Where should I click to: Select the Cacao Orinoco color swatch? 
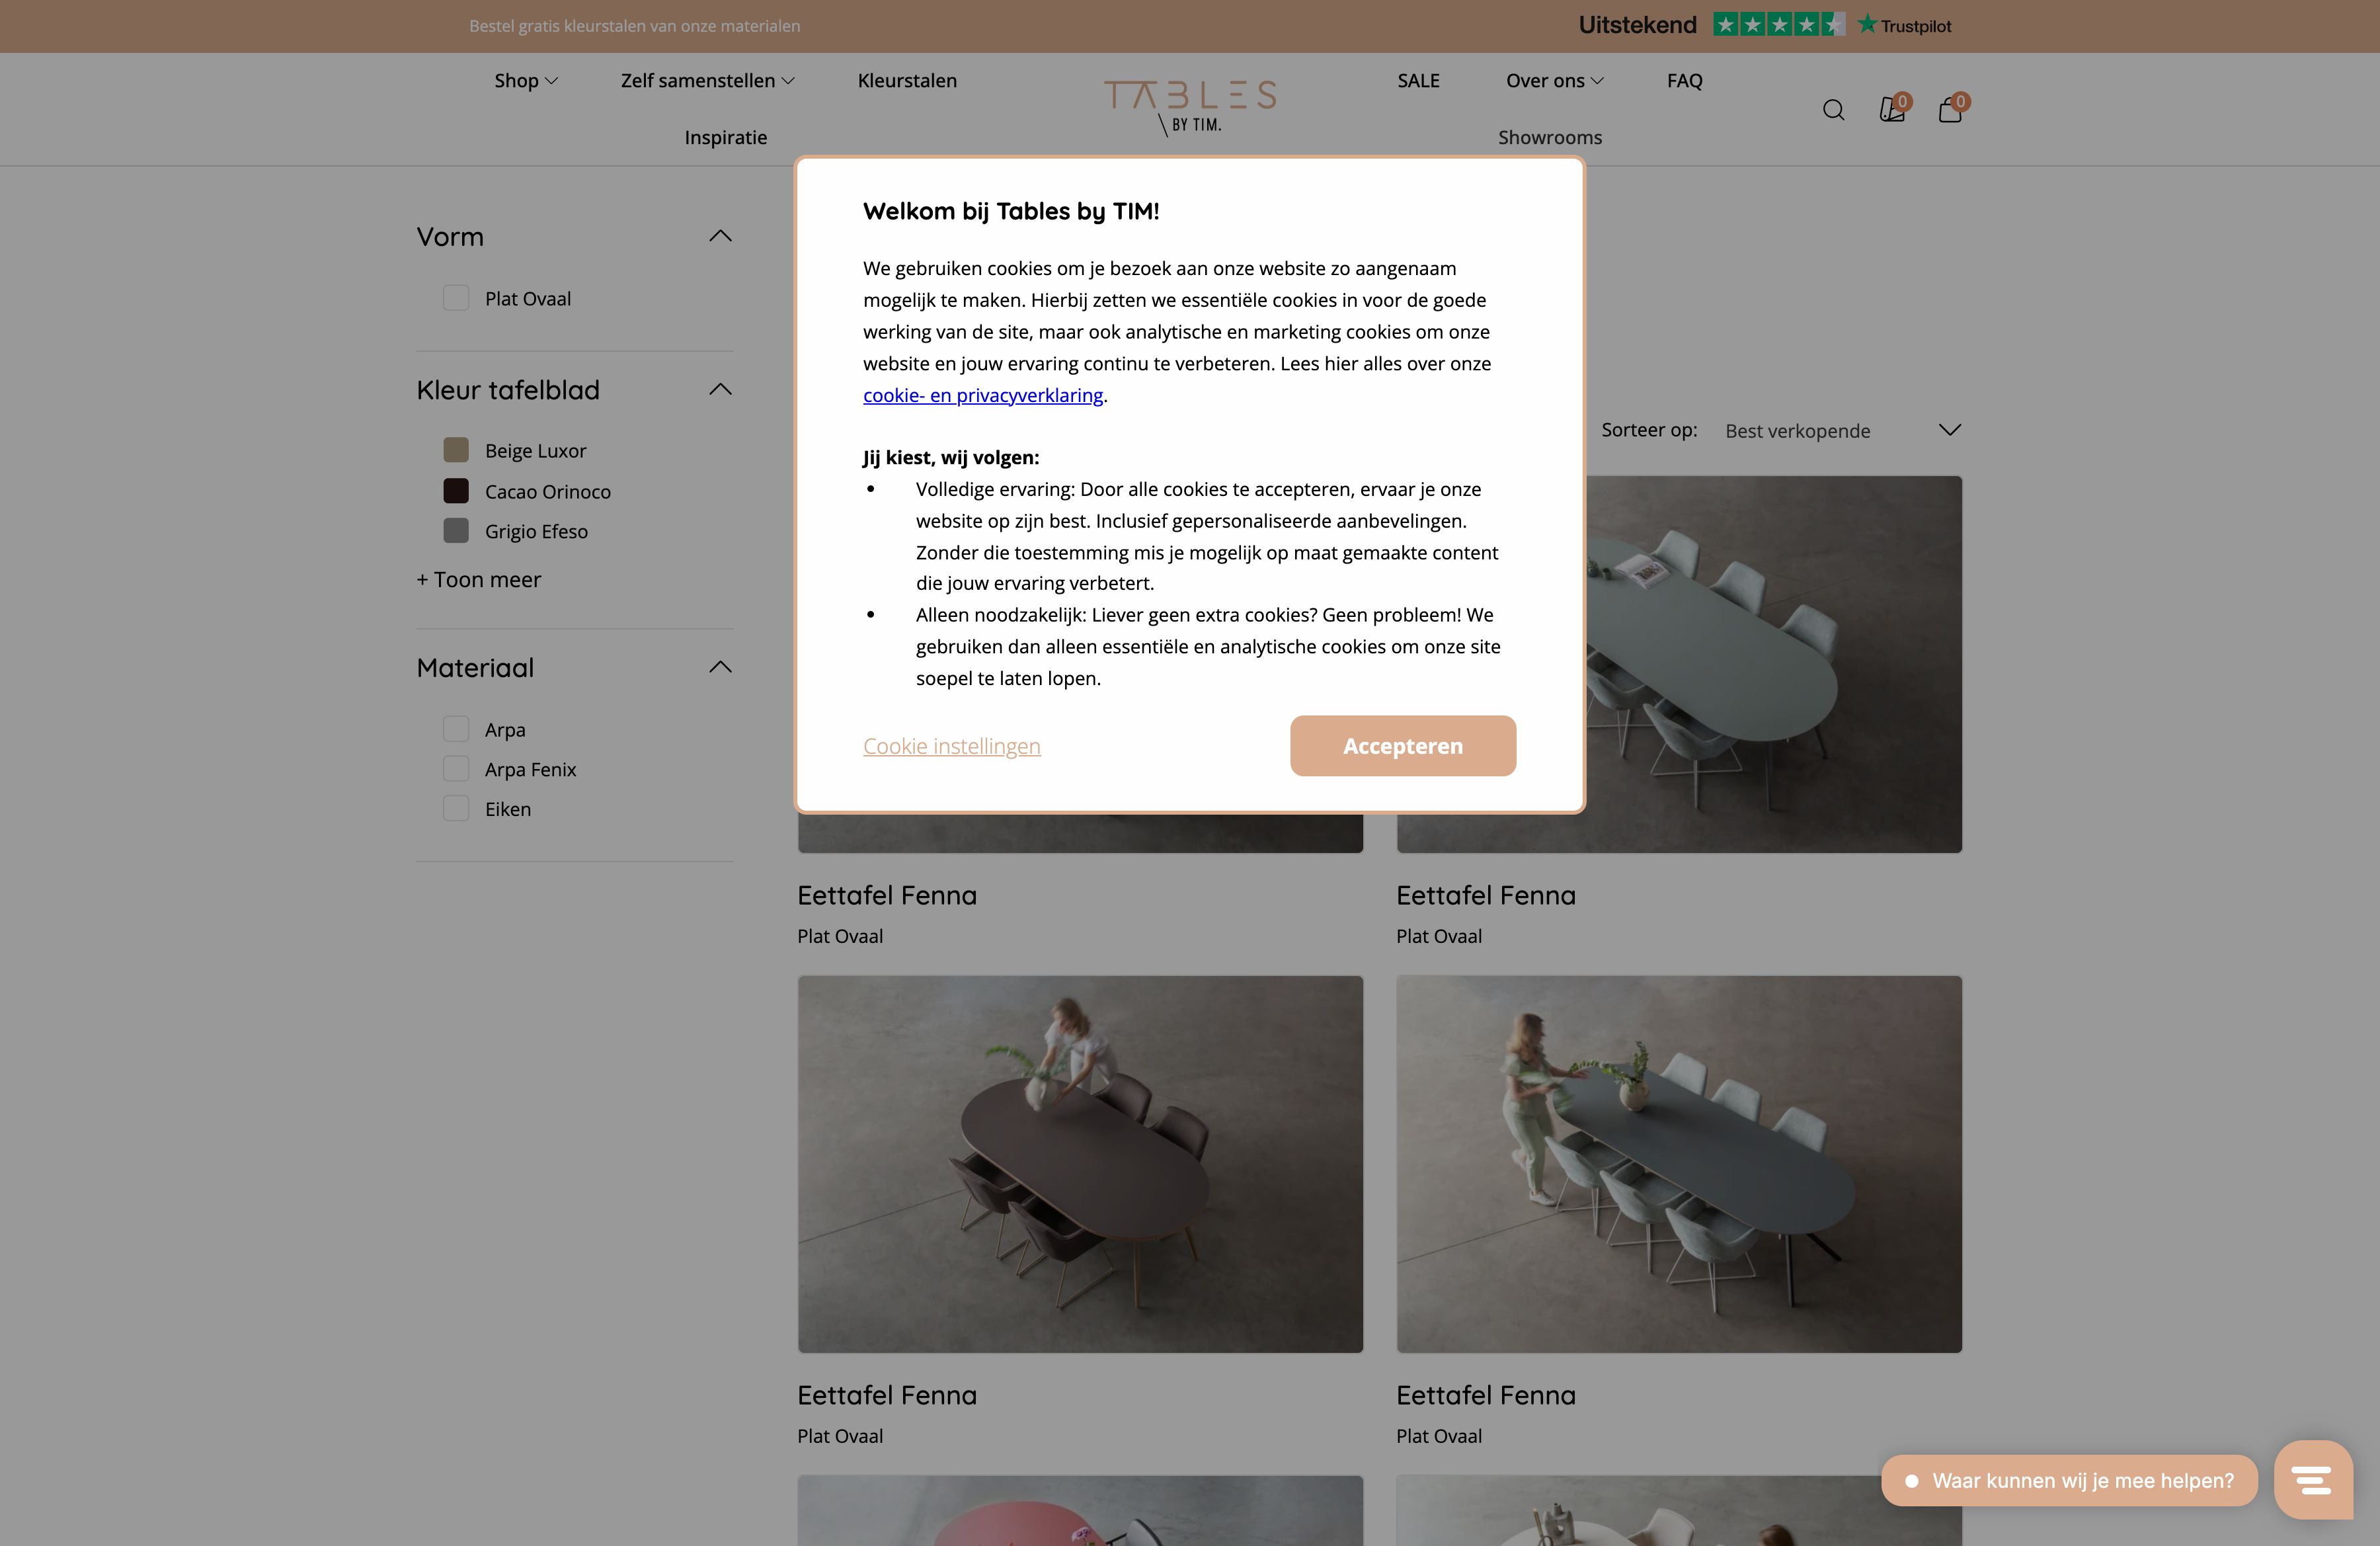[456, 491]
